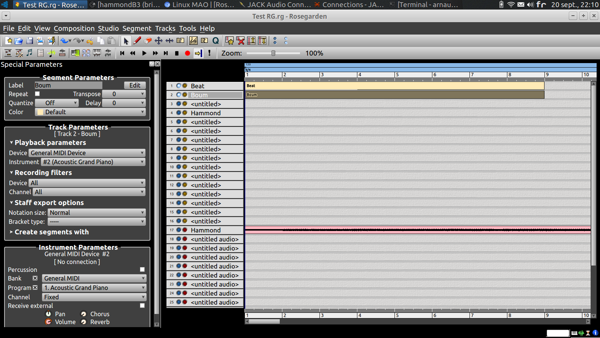Enable the Receive external checkbox
600x338 pixels.
(x=142, y=306)
